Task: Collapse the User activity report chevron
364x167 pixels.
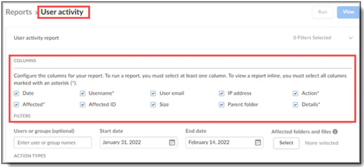Action: (351, 38)
